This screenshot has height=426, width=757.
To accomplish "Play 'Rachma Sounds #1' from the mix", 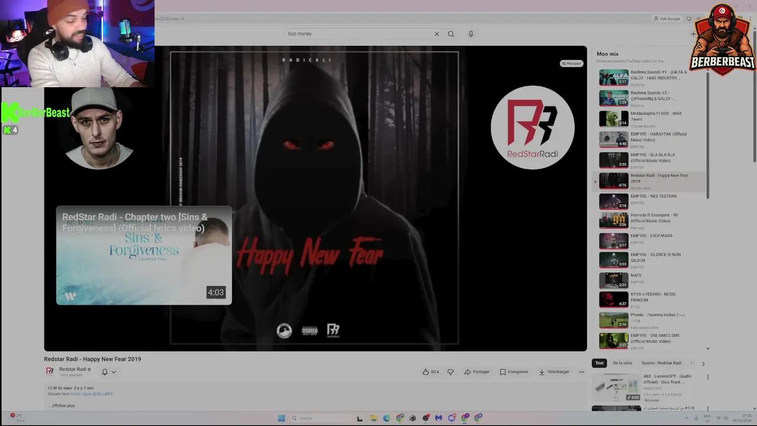I will coord(651,78).
